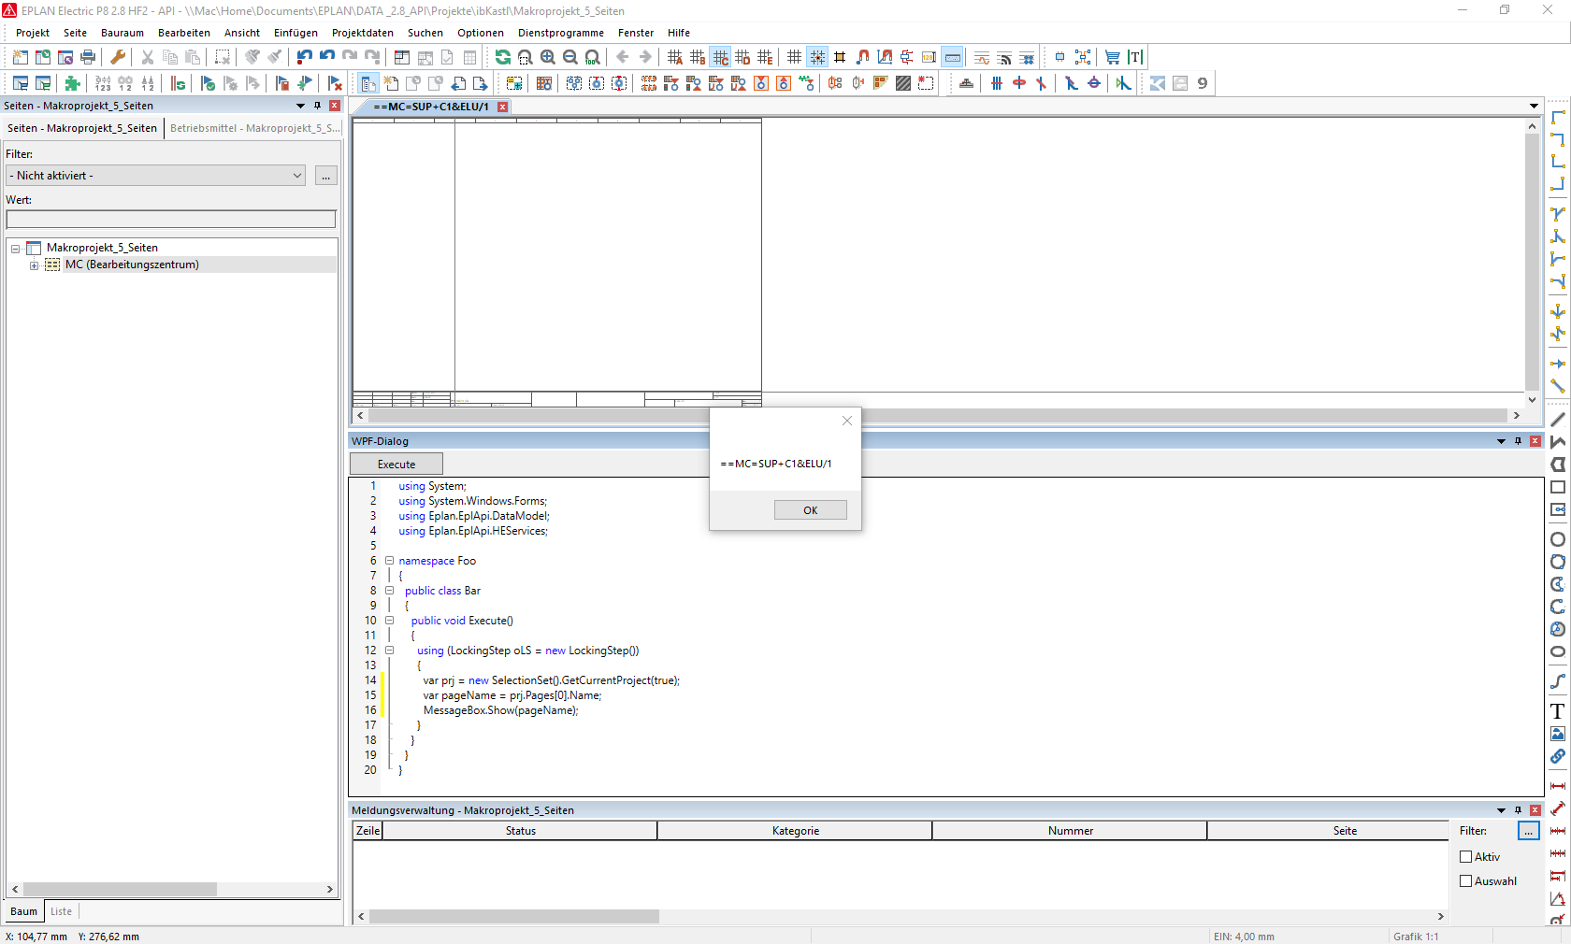
Task: Click the zoom 100 percent icon
Action: [593, 57]
